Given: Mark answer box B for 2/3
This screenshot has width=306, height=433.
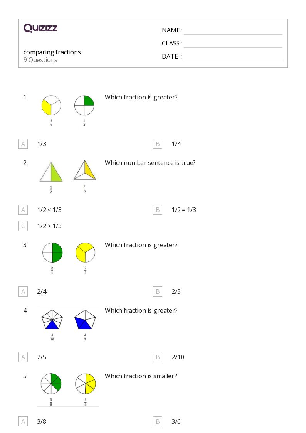Looking at the screenshot, I should click(x=158, y=291).
